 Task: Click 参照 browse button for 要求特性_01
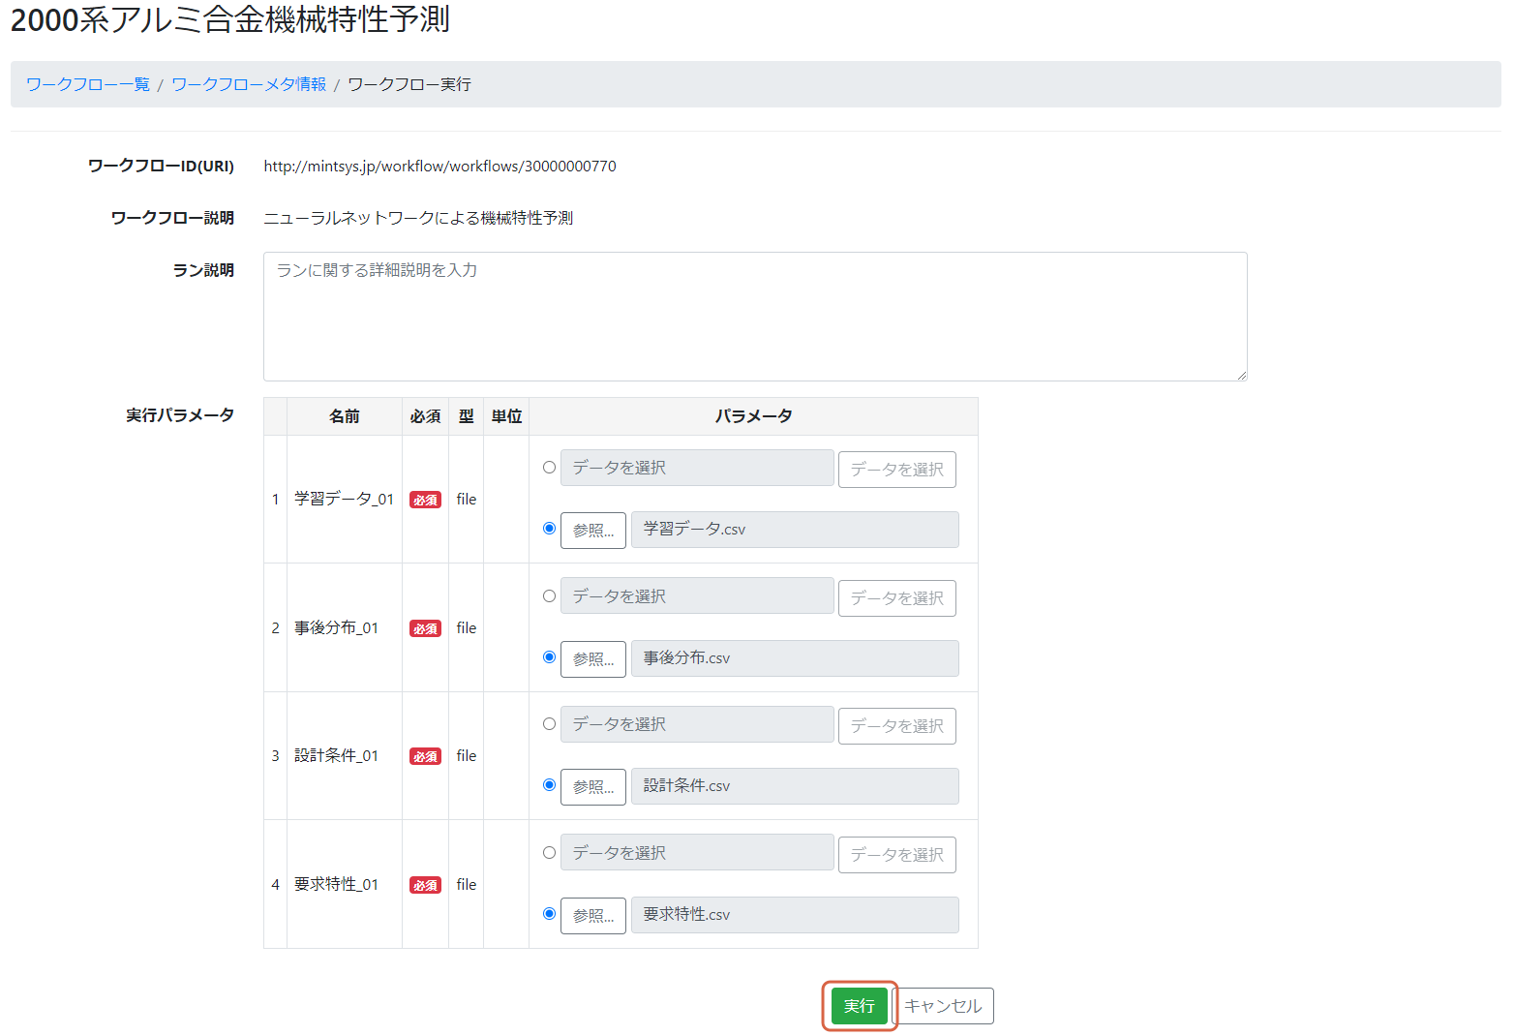pyautogui.click(x=593, y=916)
